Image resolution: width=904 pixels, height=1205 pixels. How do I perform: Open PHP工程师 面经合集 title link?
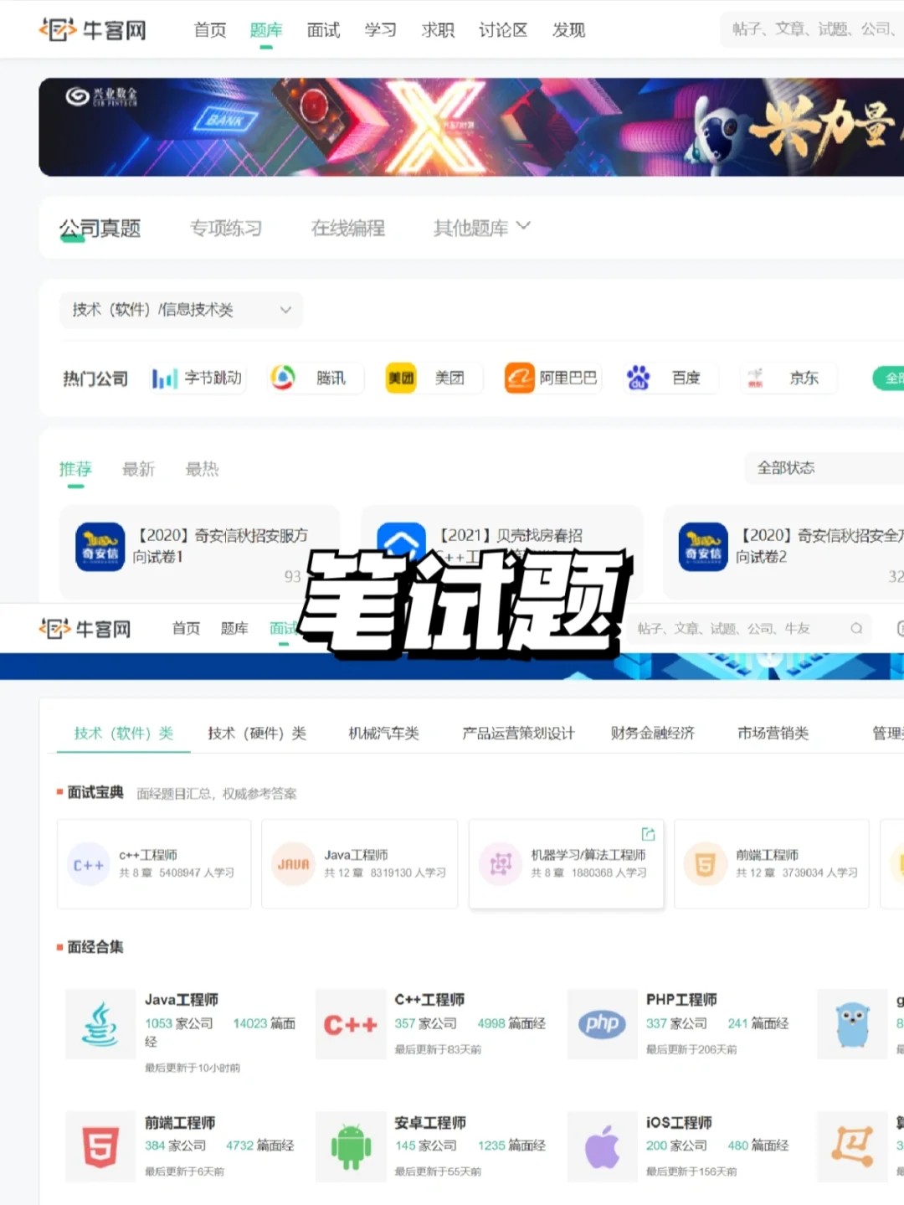tap(681, 1000)
